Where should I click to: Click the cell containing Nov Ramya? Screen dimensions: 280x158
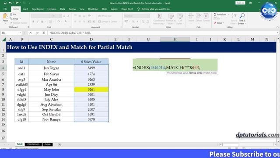(x=51, y=119)
